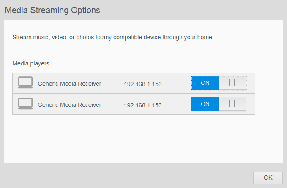Click the grip handle on the first toggle
This screenshot has width=287, height=188.
pos(232,83)
